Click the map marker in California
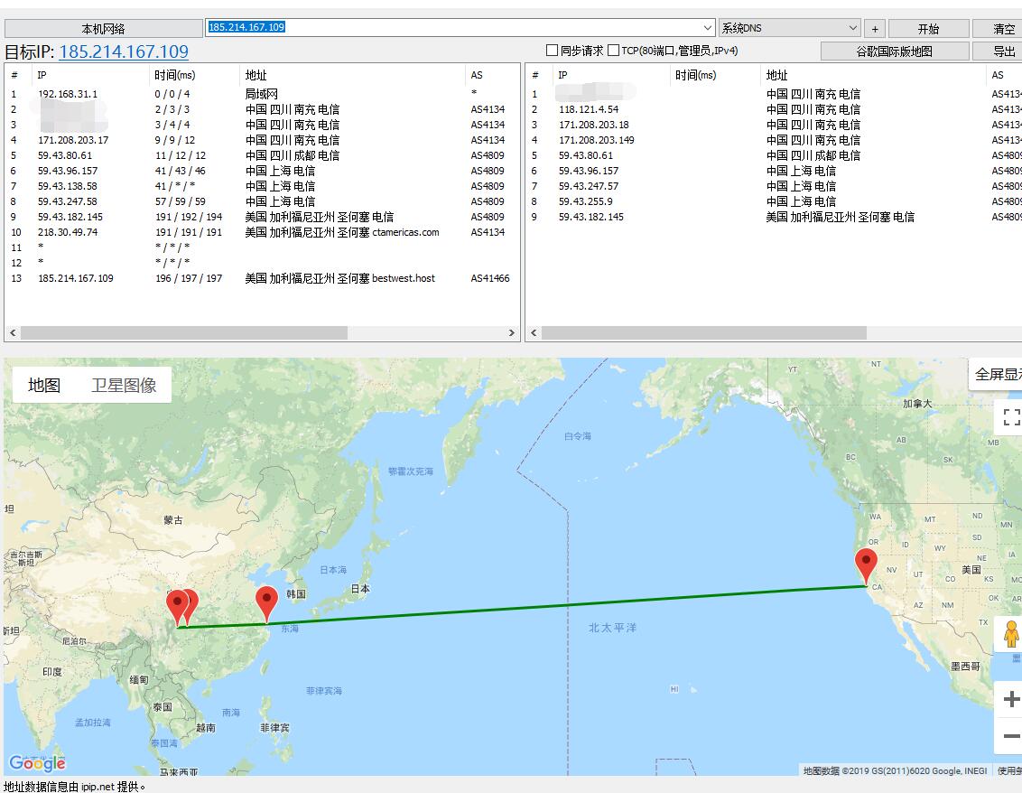Image resolution: width=1022 pixels, height=793 pixels. [866, 564]
